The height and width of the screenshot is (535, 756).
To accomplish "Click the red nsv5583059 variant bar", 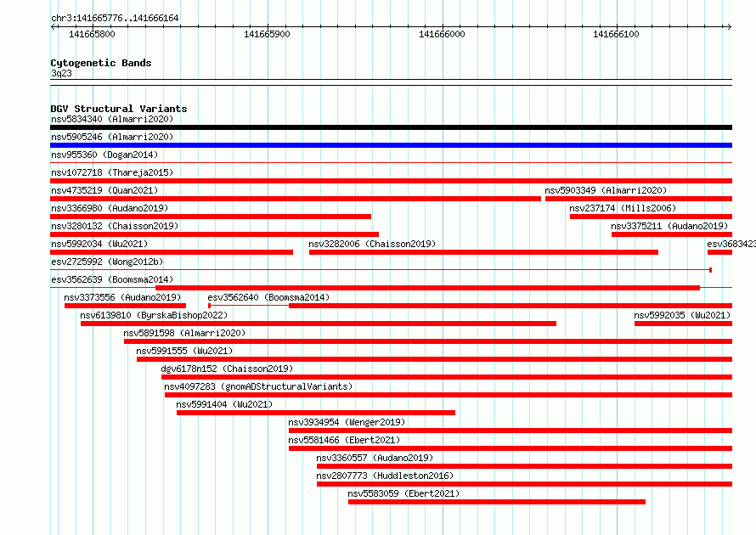I will point(497,502).
